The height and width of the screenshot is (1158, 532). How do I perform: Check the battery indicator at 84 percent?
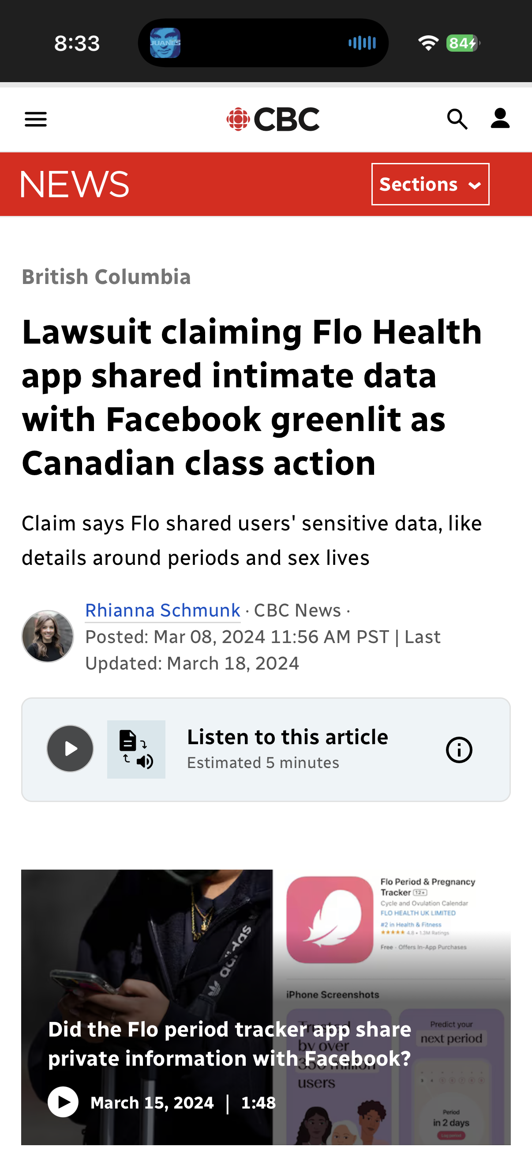tap(461, 43)
